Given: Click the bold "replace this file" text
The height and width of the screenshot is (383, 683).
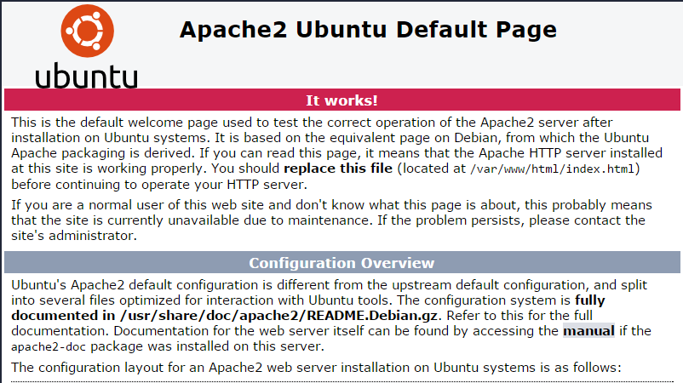Looking at the screenshot, I should click(338, 169).
